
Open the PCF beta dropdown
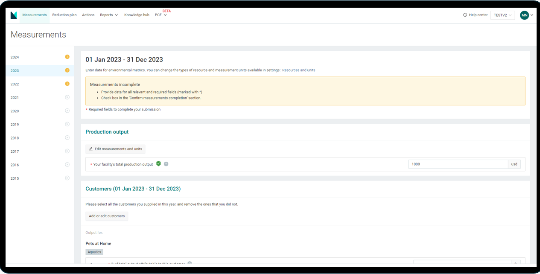(161, 15)
